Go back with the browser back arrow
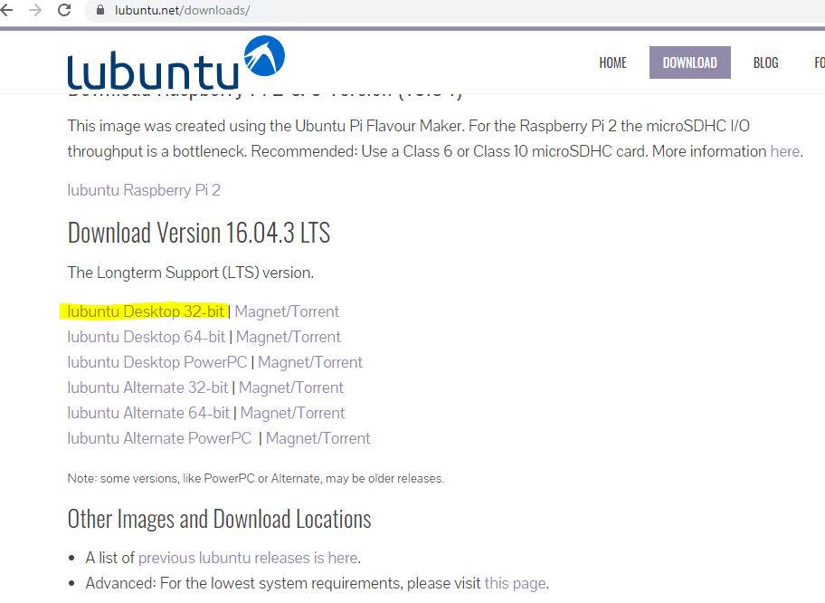This screenshot has height=603, width=825. pyautogui.click(x=6, y=10)
